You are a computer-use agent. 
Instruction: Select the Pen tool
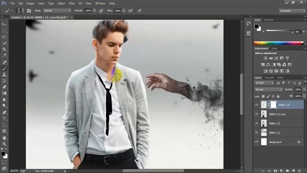(x=4, y=112)
